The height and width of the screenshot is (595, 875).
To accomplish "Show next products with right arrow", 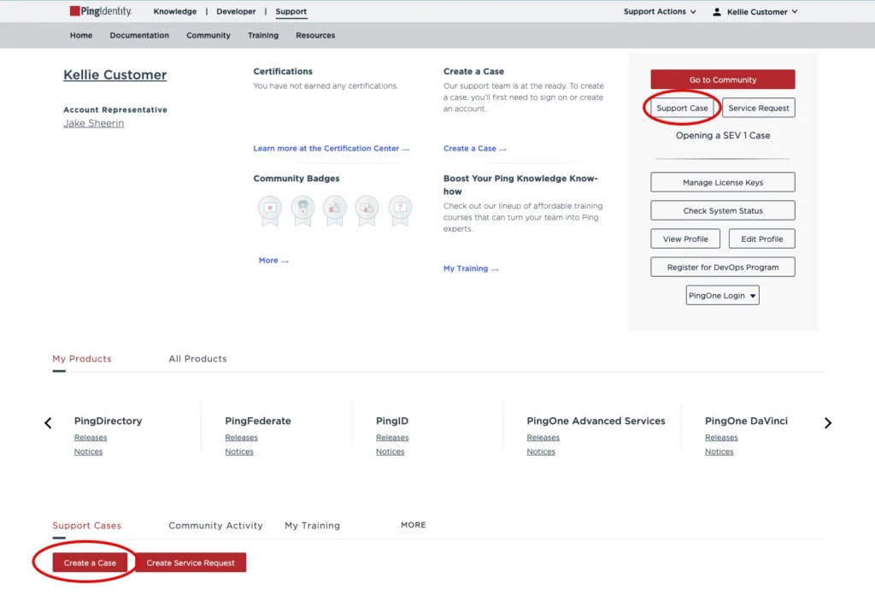I will point(827,423).
